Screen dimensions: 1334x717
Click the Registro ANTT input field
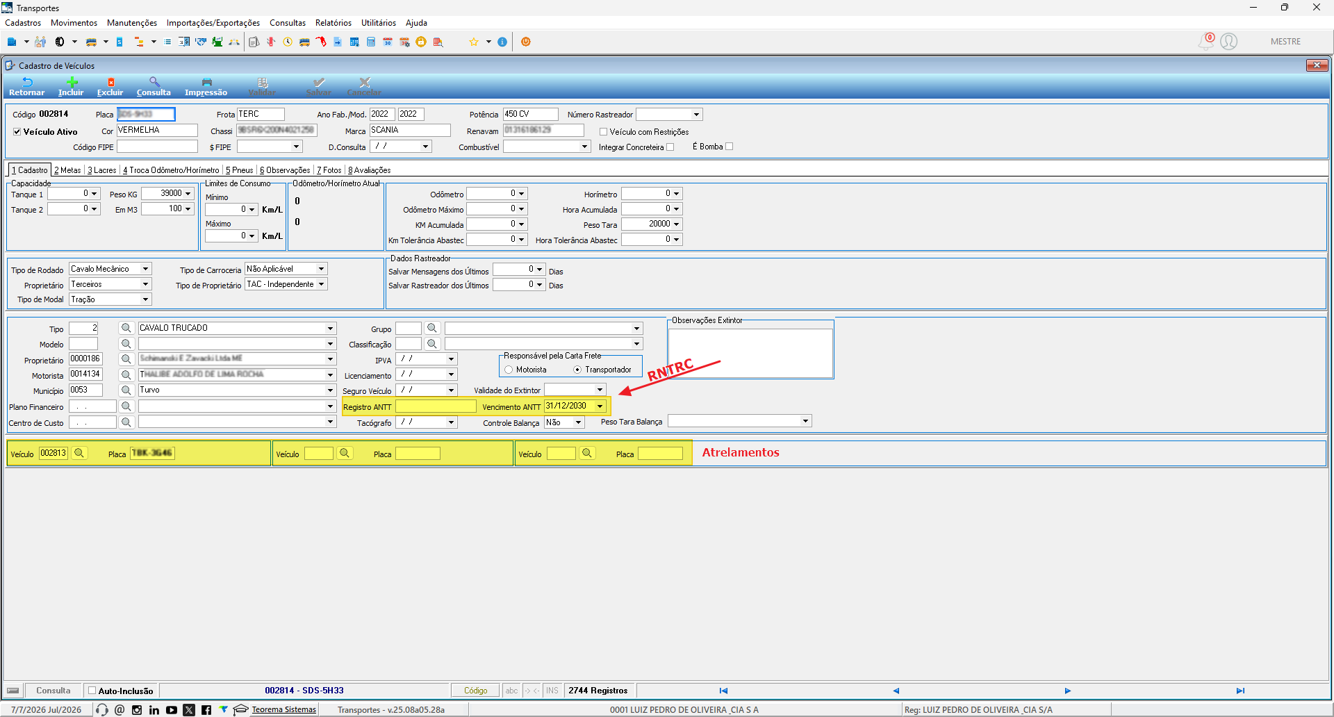pyautogui.click(x=436, y=406)
